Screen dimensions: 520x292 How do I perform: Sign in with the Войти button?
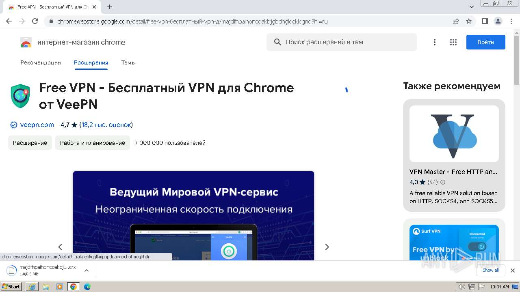[485, 42]
